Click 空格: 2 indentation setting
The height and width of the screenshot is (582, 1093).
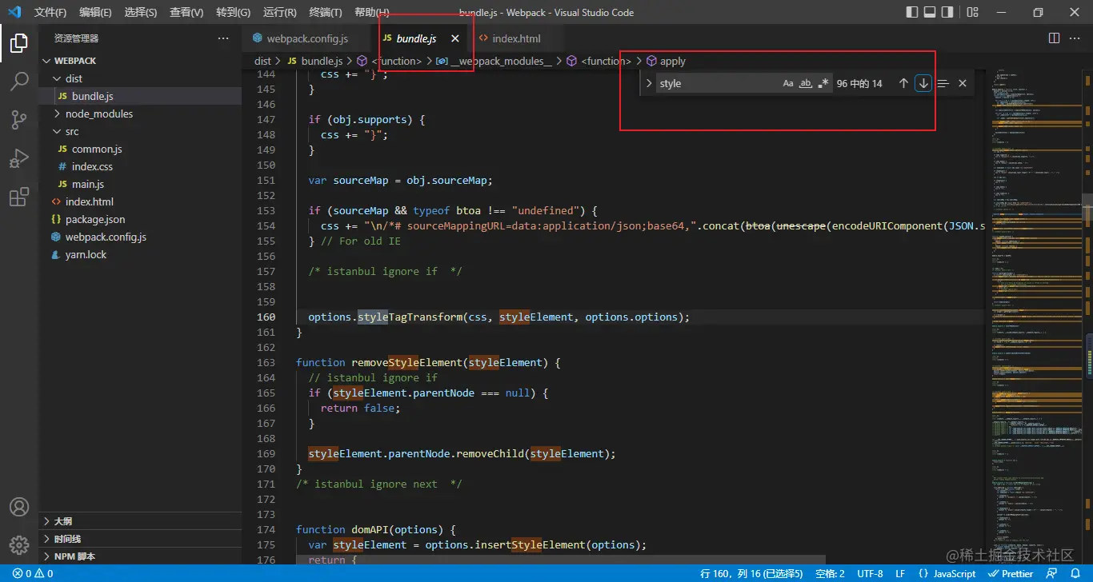pyautogui.click(x=830, y=573)
